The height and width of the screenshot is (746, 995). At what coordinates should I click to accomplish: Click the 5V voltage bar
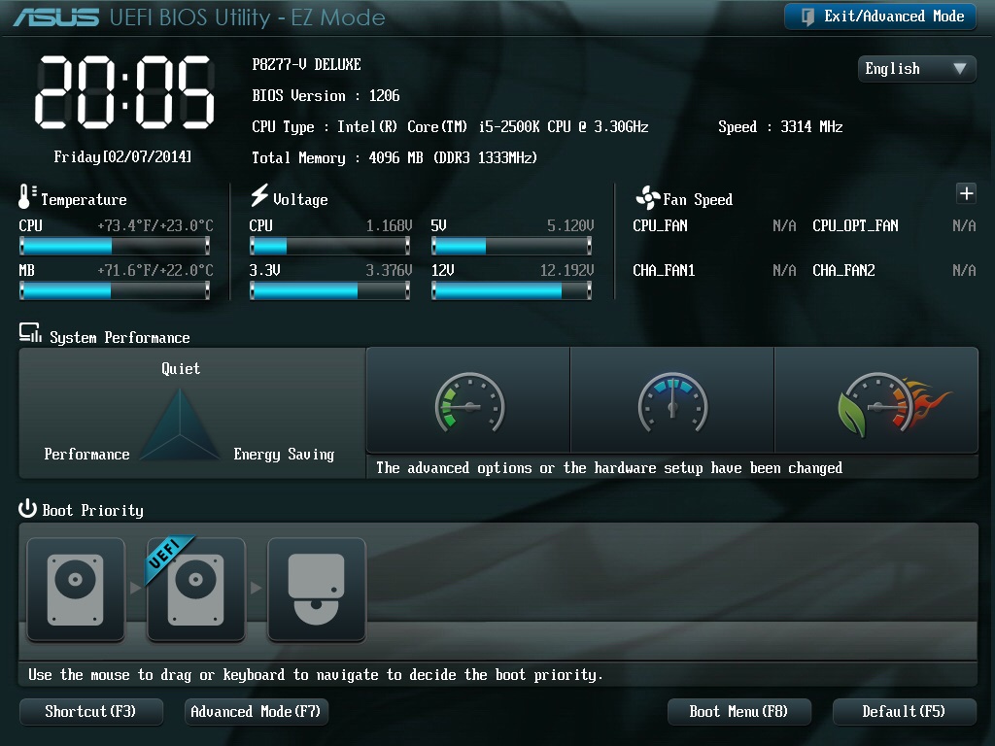(x=511, y=246)
